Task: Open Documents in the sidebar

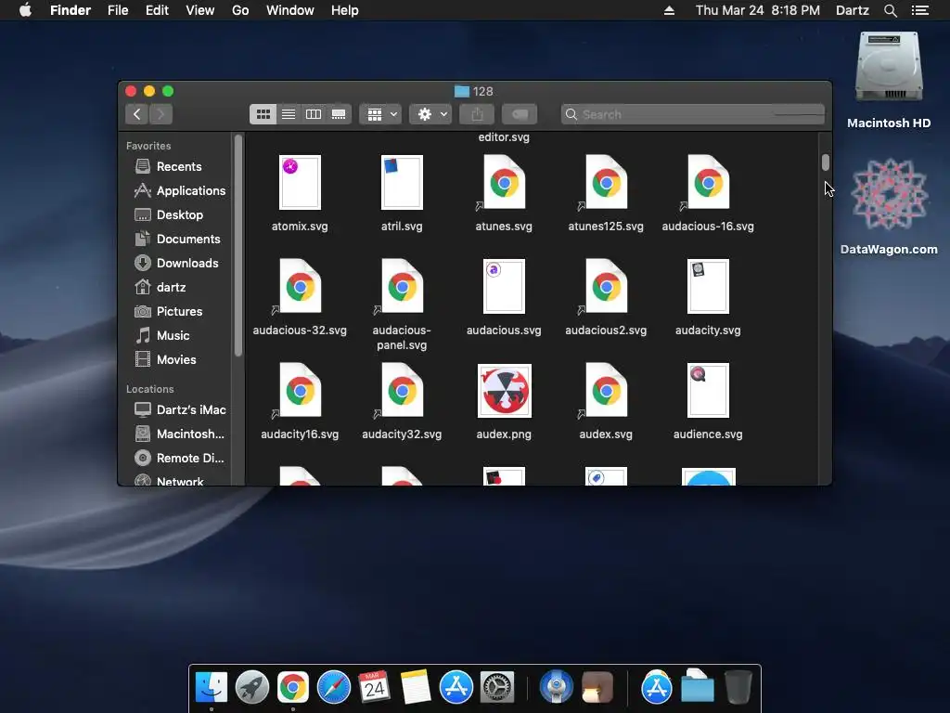Action: point(177,239)
